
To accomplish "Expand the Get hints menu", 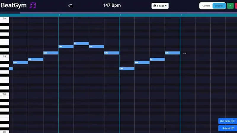I will pos(228,121).
